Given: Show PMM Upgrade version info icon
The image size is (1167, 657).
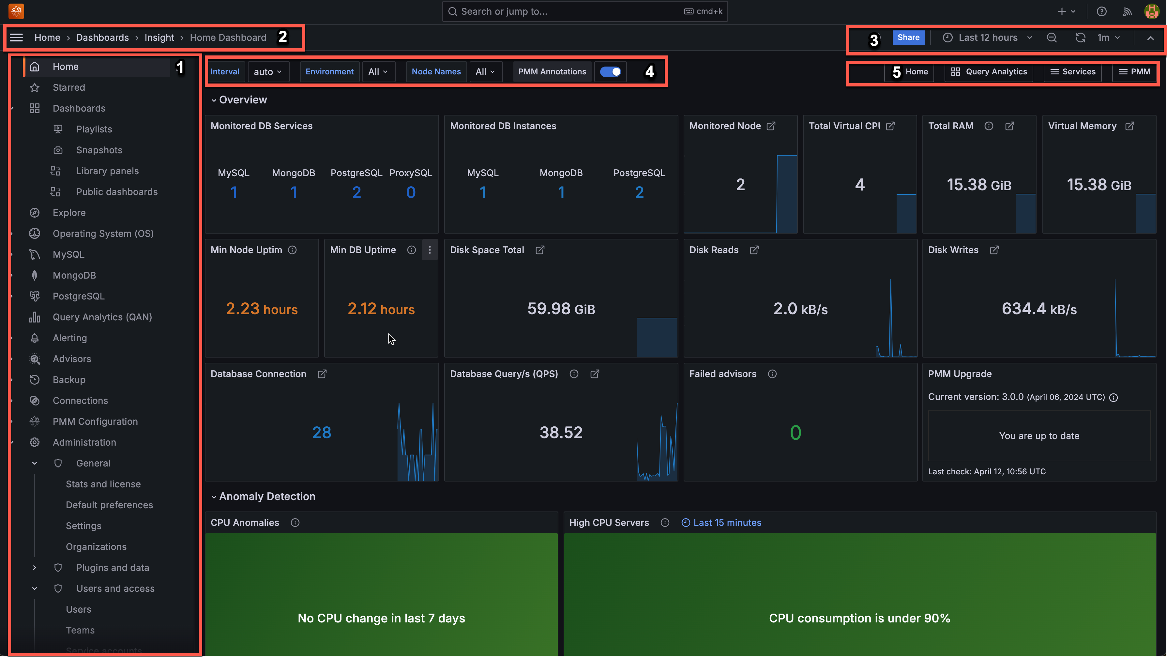Looking at the screenshot, I should pyautogui.click(x=1113, y=397).
